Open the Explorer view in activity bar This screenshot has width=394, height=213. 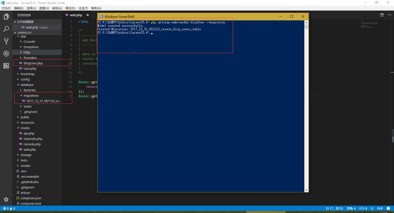(x=6, y=17)
